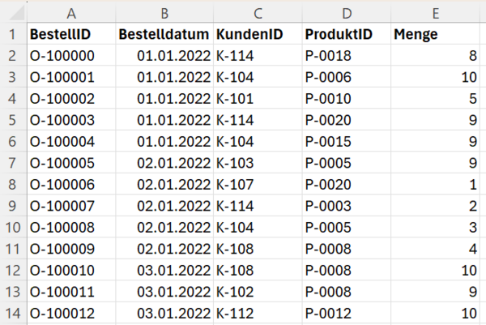
Task: Select entire column D via header
Action: click(347, 13)
